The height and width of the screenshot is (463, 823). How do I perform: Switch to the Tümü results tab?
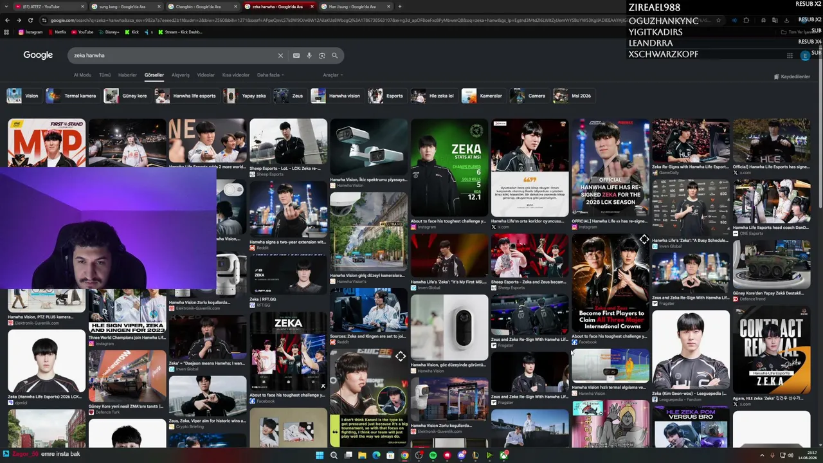[105, 75]
